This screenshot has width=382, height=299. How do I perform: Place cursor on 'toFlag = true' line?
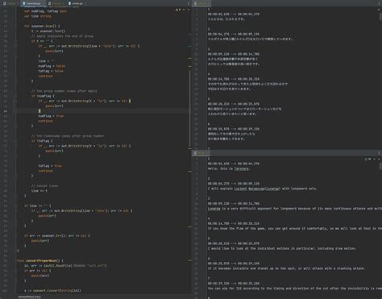point(50,166)
